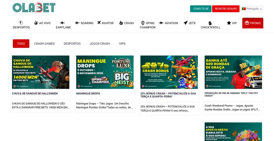Select the TODO filter tab

click(21, 43)
